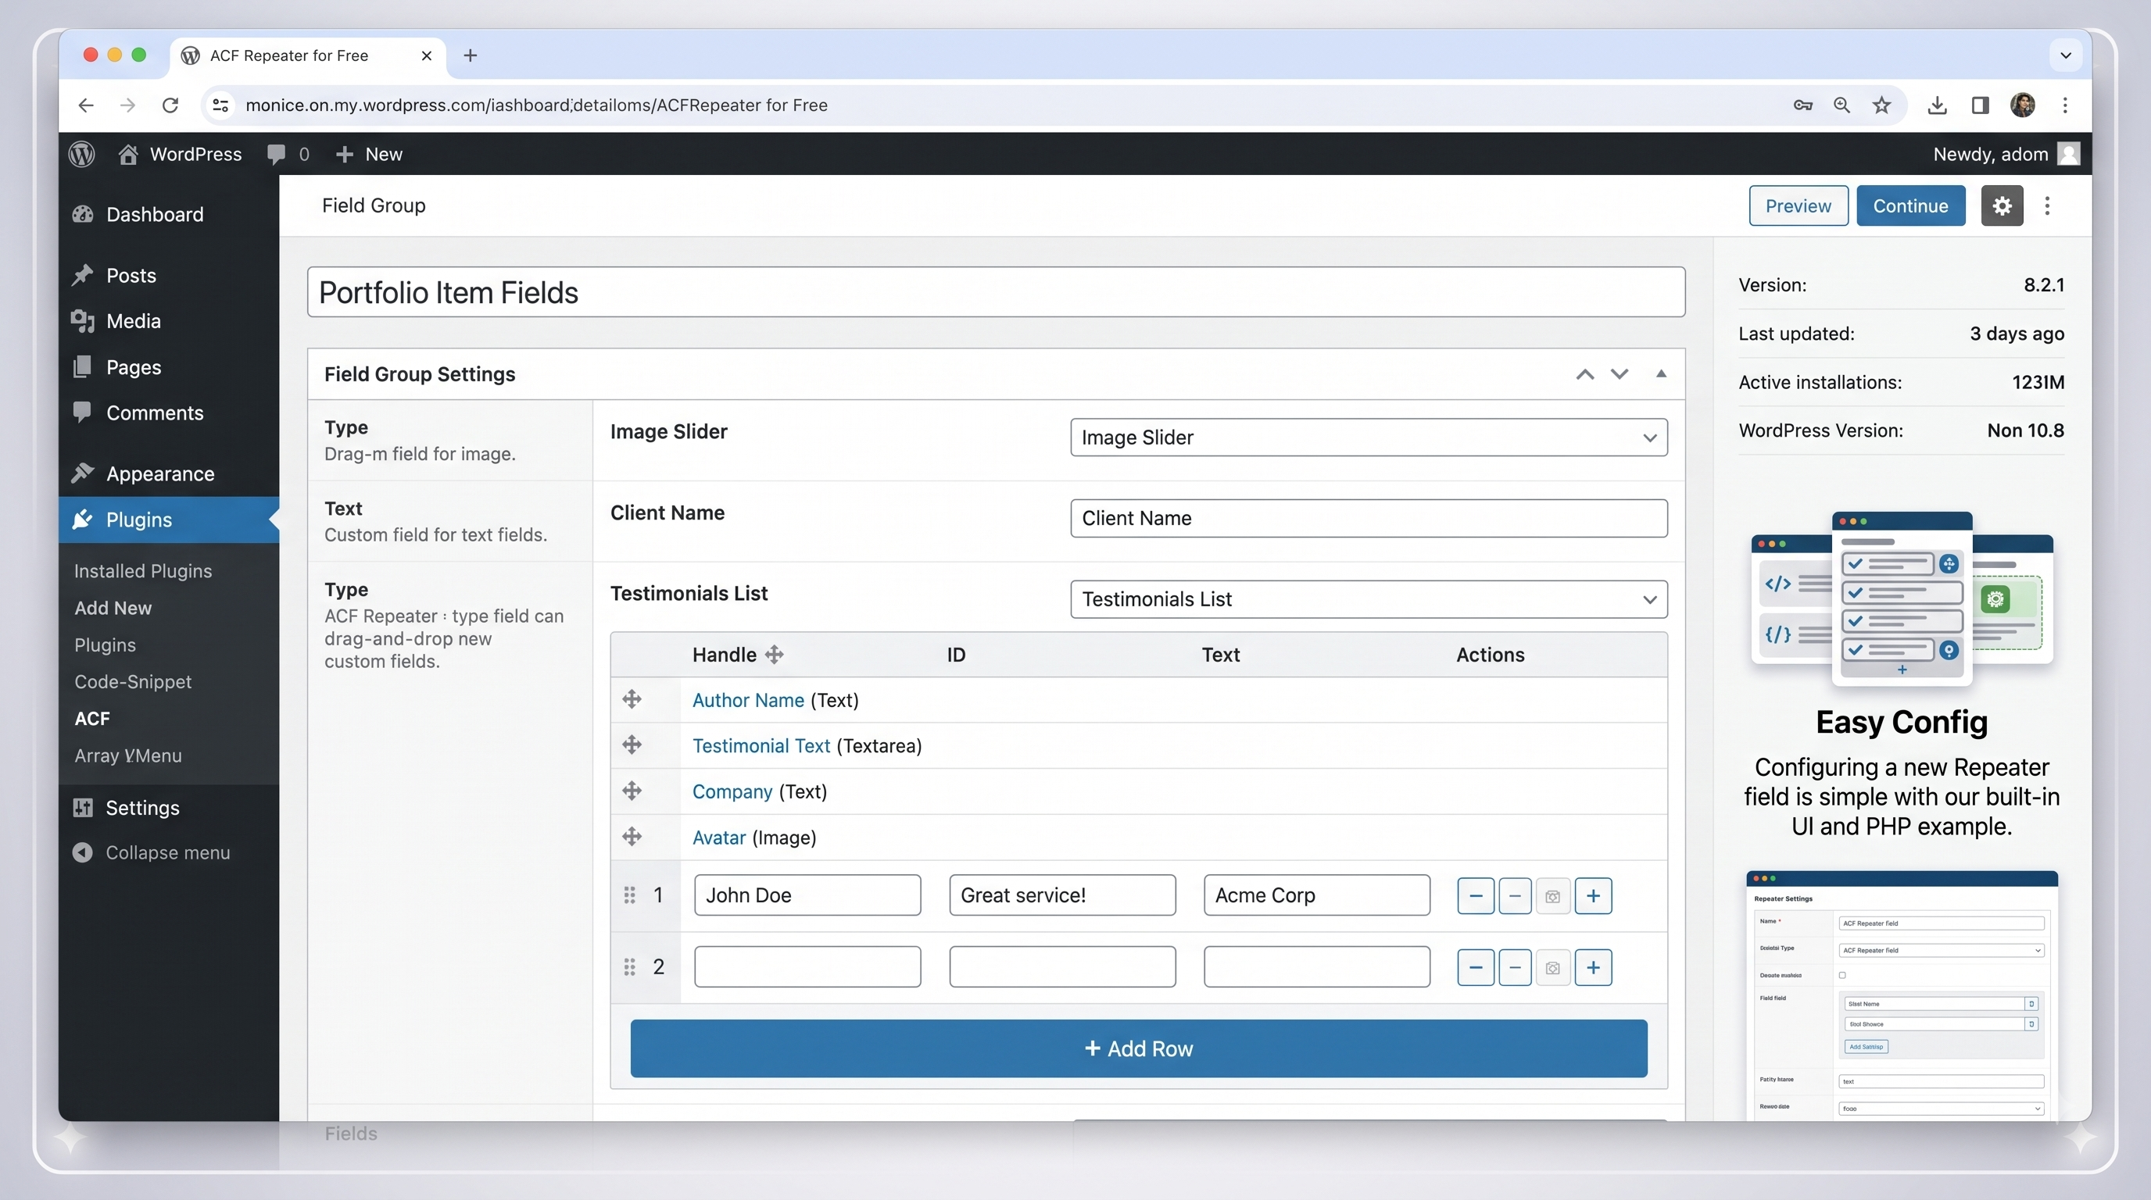Open a new browser tab

click(470, 55)
